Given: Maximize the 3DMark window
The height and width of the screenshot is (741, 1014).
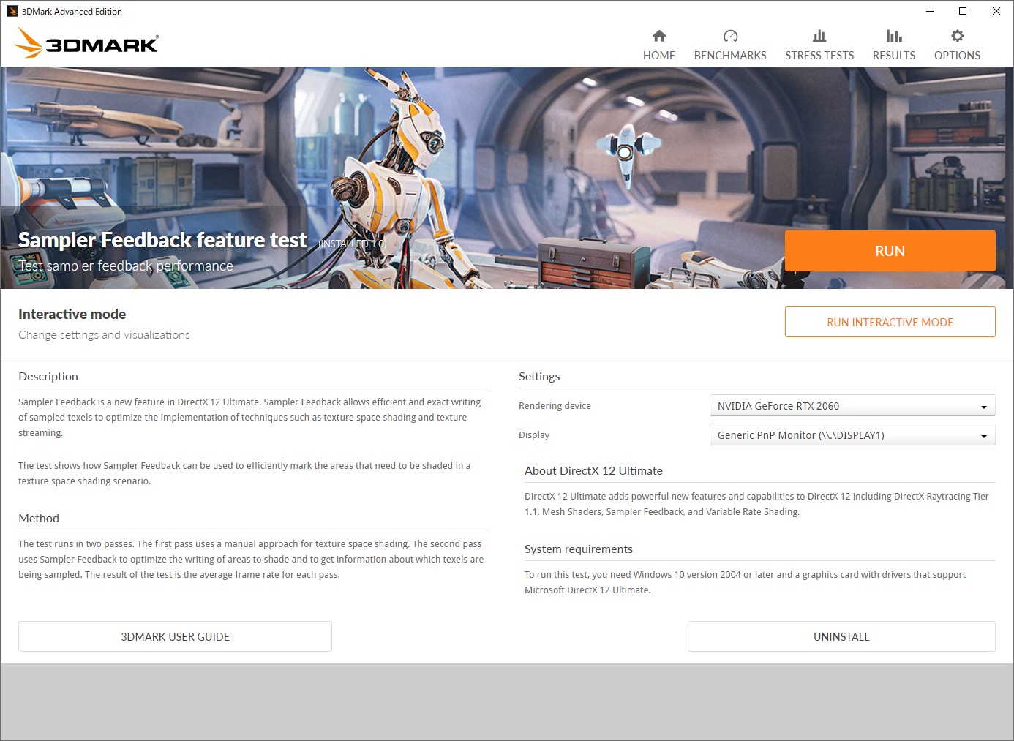Looking at the screenshot, I should click(x=963, y=11).
